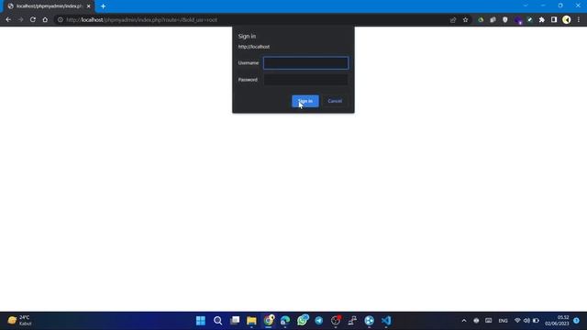Image resolution: width=587 pixels, height=330 pixels.
Task: Bookmark this page with the star
Action: coord(465,20)
